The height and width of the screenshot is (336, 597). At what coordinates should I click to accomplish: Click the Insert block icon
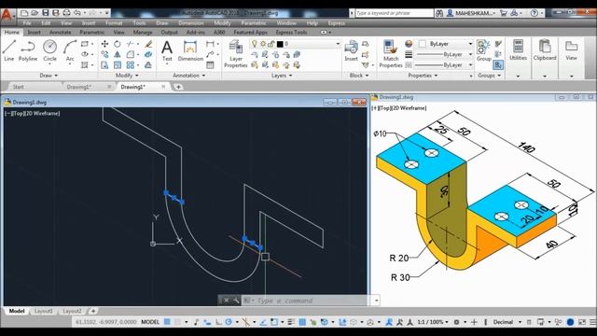click(x=351, y=50)
